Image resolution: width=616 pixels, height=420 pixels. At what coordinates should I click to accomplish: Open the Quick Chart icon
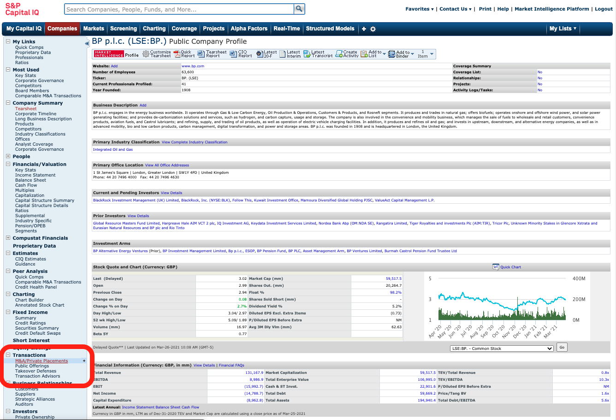coord(496,267)
